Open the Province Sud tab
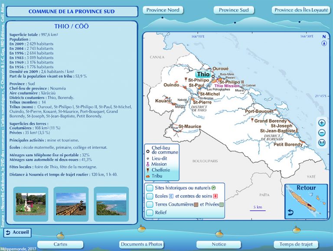 point(234,10)
